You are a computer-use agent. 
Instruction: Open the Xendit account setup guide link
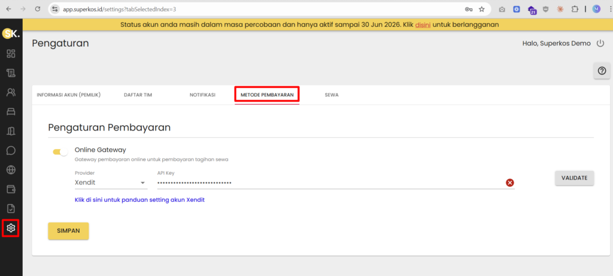(139, 200)
